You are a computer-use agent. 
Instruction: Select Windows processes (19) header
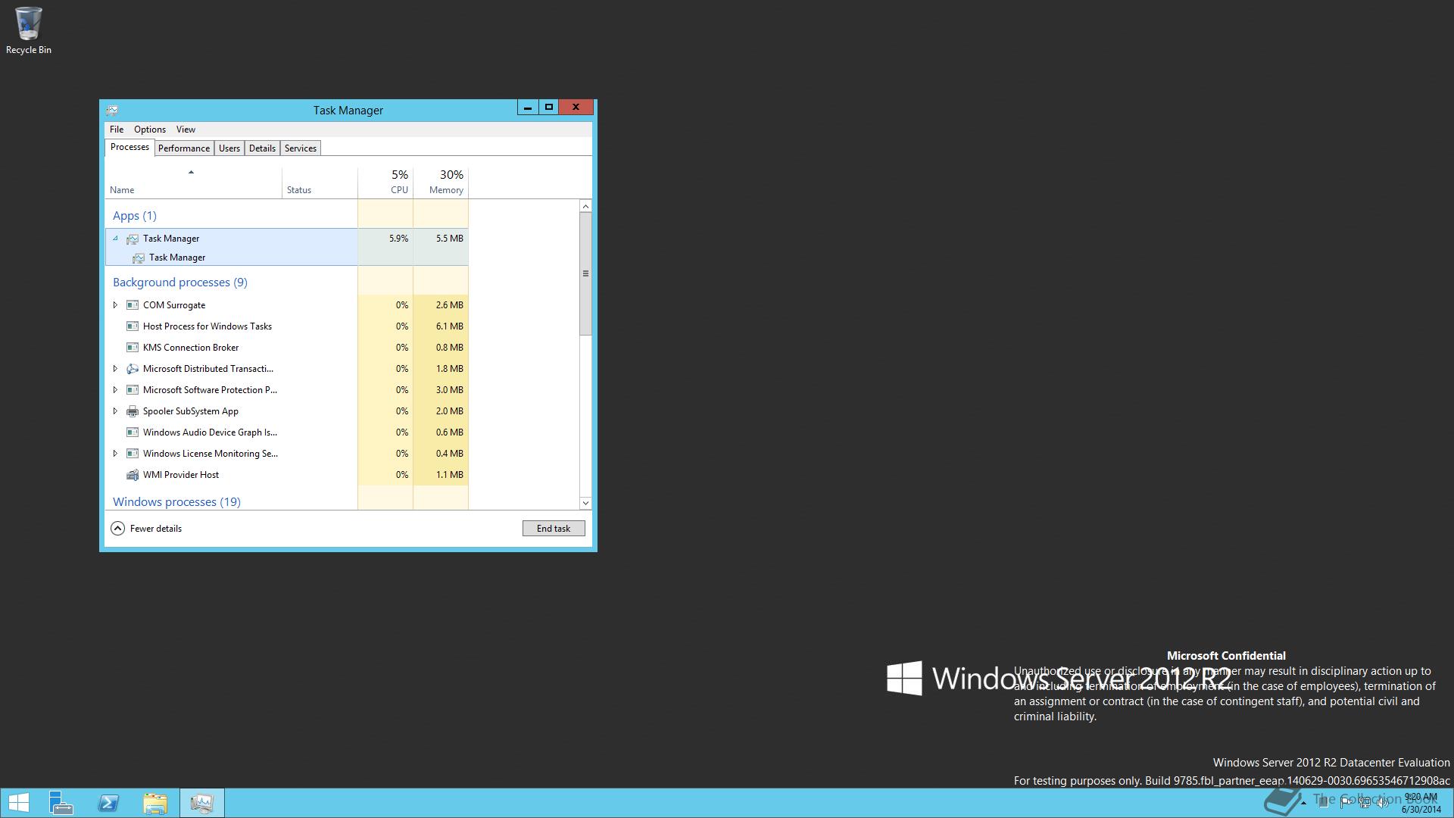(x=176, y=502)
